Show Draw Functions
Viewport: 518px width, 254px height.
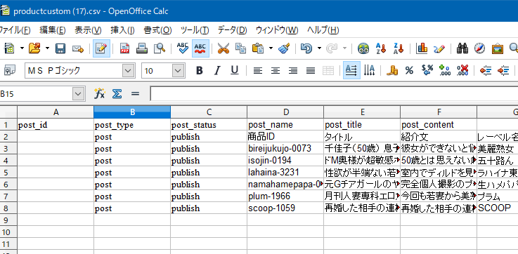[x=439, y=49]
